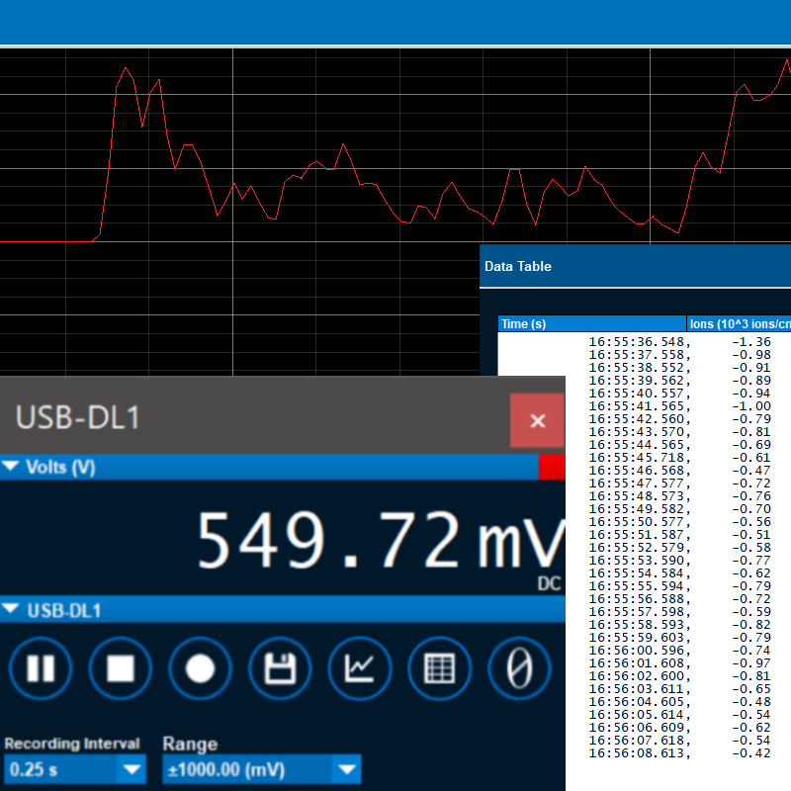Screen dimensions: 791x791
Task: Pause the data acquisition
Action: pos(41,669)
